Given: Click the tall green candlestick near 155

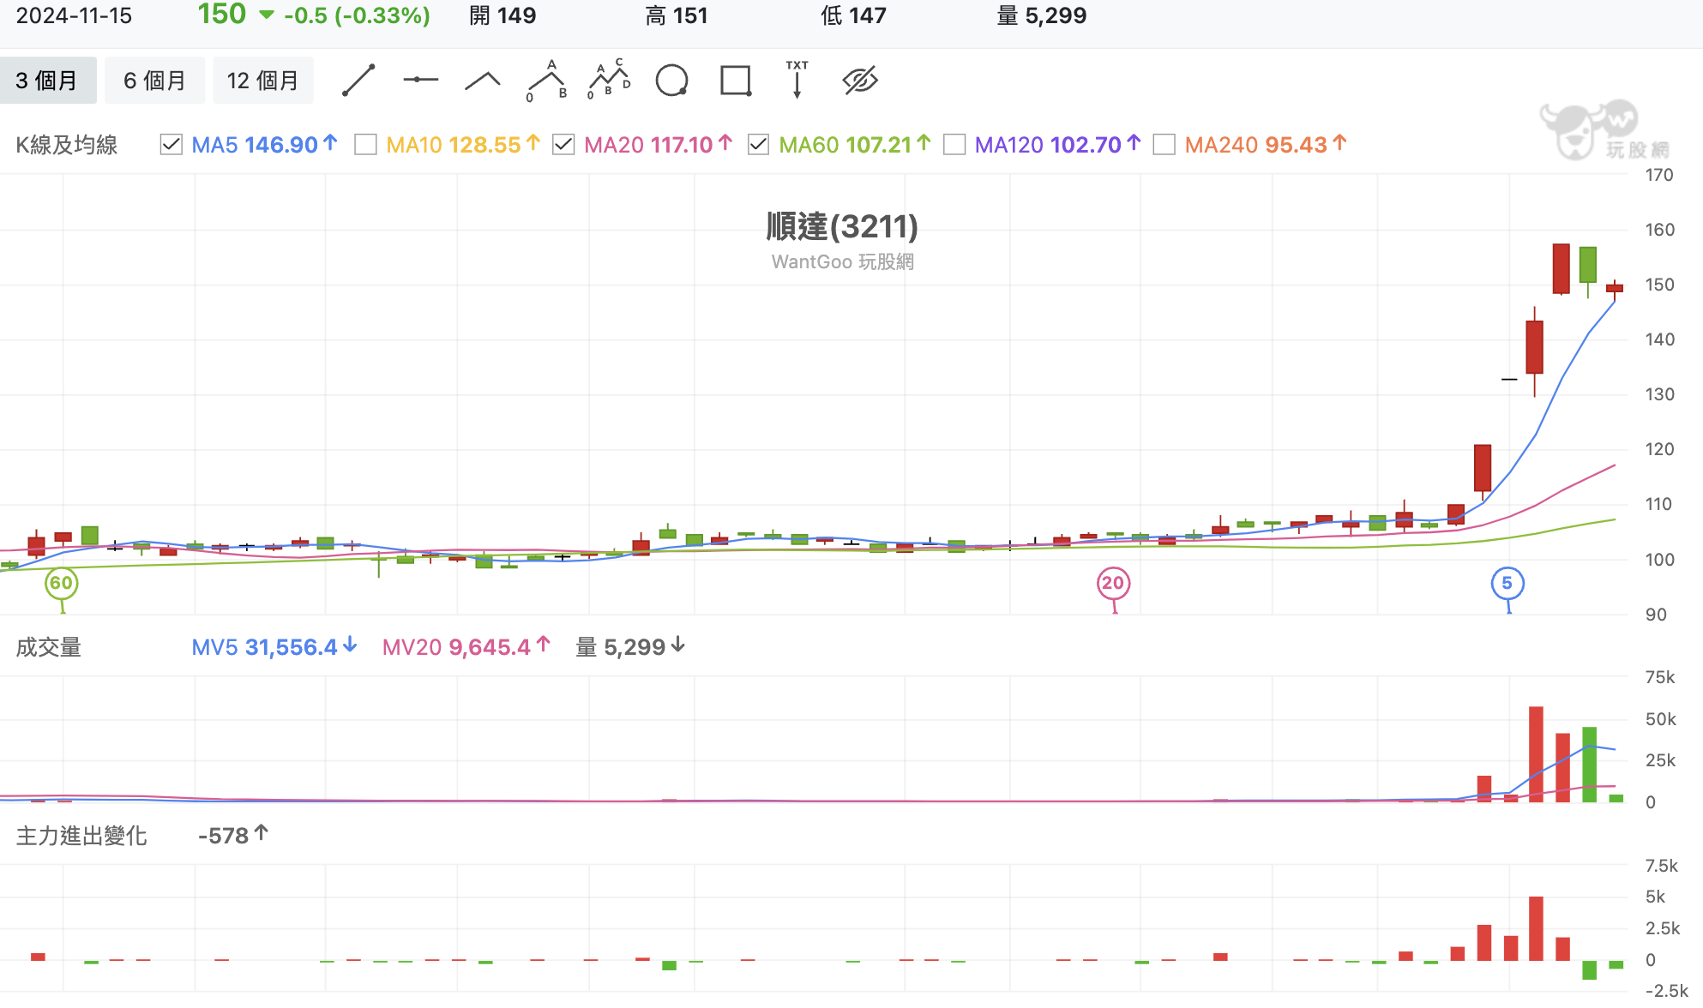Looking at the screenshot, I should (x=1588, y=265).
